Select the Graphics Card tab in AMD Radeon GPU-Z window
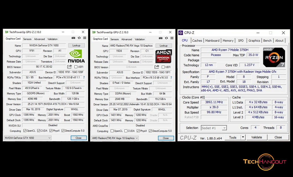 (x=100, y=39)
